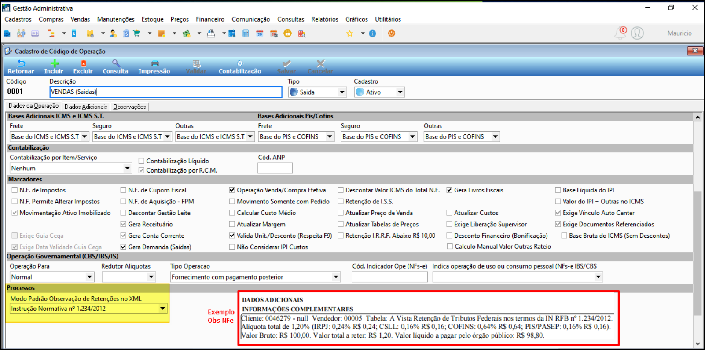Click the Cód. Indicador Ope input field
The image size is (705, 350).
click(389, 277)
